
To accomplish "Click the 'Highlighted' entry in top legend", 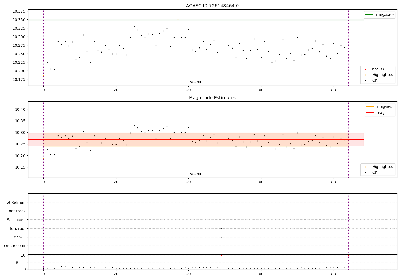I will [383, 75].
